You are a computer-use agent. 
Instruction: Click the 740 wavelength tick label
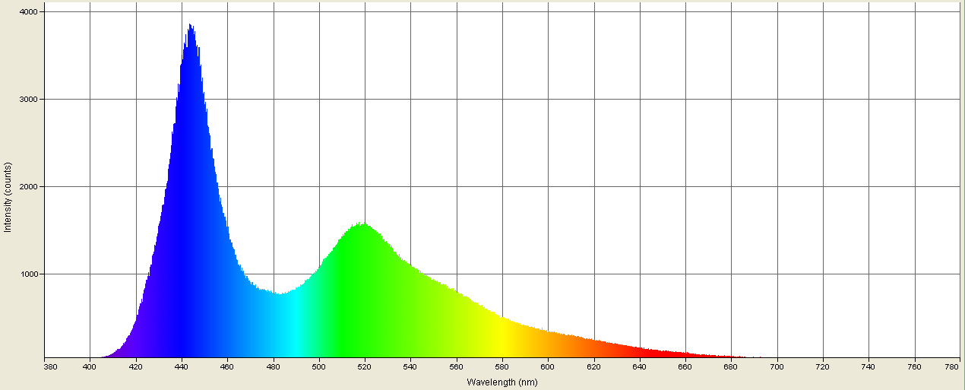click(868, 367)
